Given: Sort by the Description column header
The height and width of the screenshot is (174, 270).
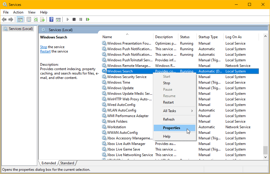Looking at the screenshot, I should (166, 37).
